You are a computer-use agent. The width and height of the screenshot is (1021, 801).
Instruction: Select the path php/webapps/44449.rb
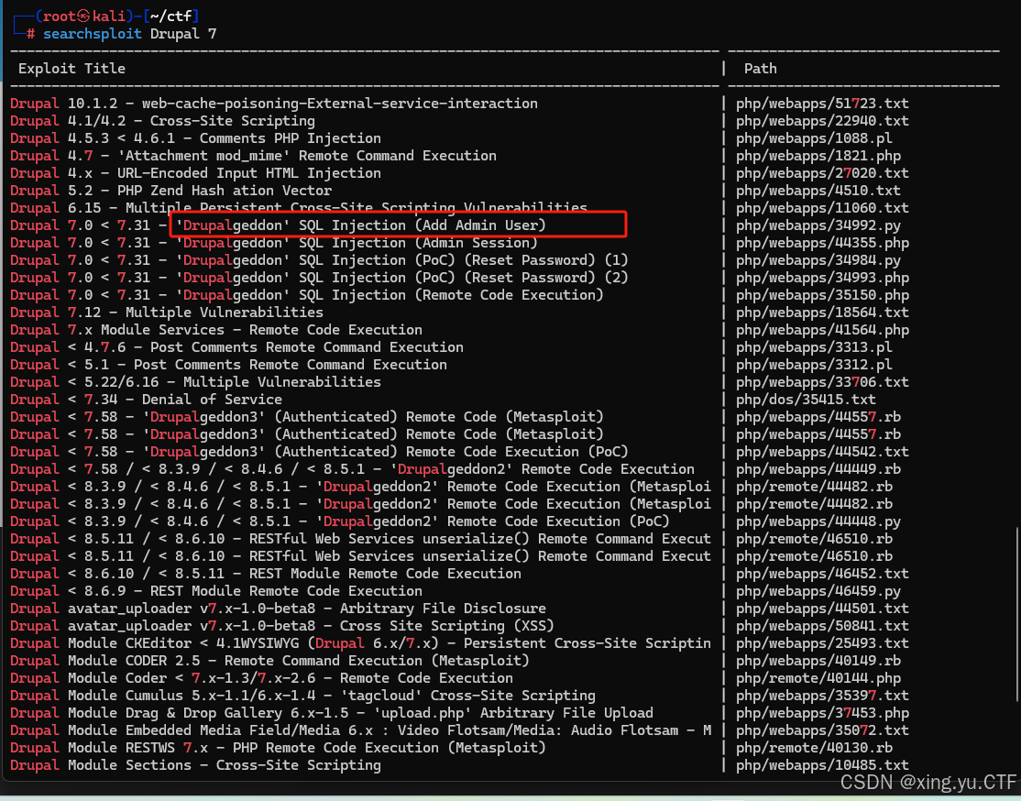[x=818, y=469]
